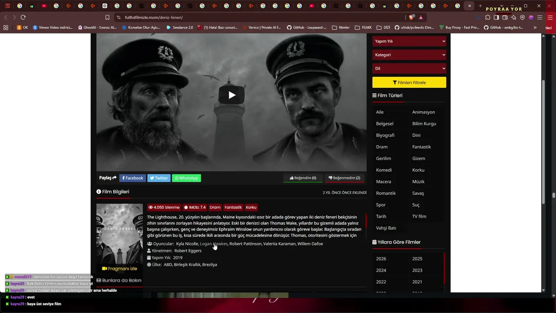Viewport: 556px width, 313px height.
Task: Open the browser profile avatar
Action: point(531,17)
